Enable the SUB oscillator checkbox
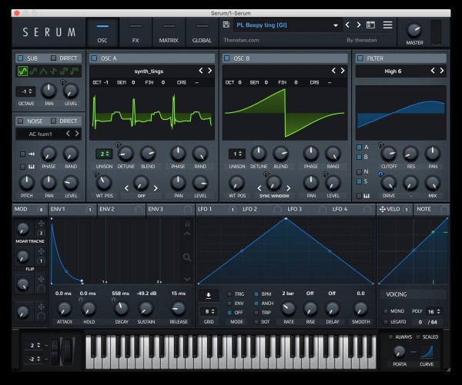Image resolution: width=462 pixels, height=385 pixels. click(20, 58)
